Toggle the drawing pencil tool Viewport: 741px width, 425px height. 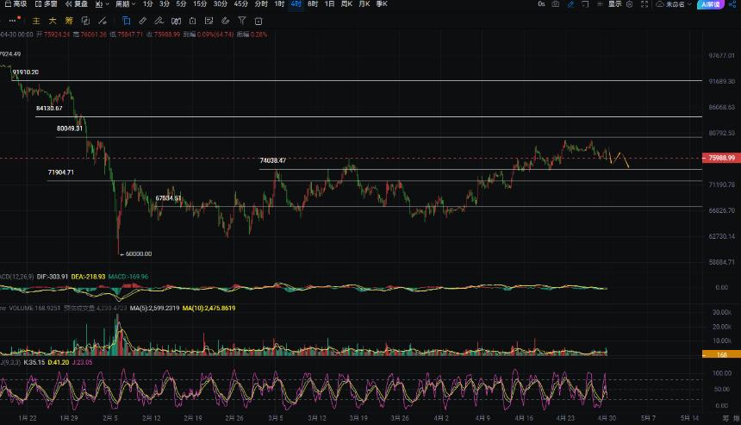click(x=571, y=3)
